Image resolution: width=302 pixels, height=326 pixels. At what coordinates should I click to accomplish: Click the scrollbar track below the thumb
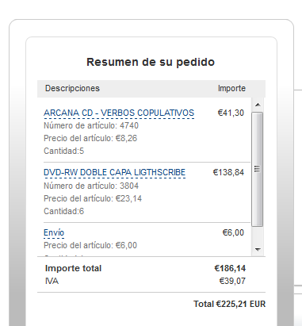(258, 235)
